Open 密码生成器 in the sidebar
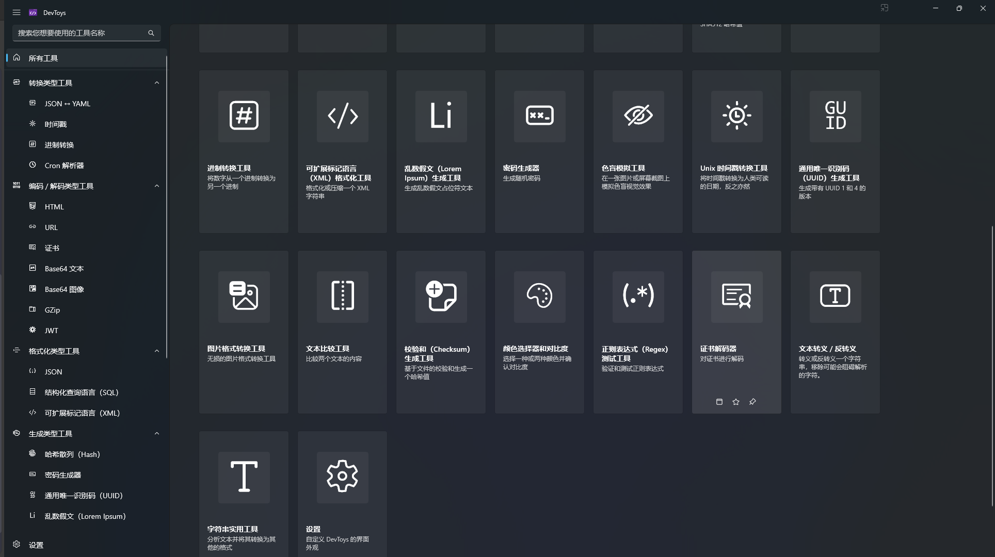Viewport: 995px width, 557px height. 86,475
